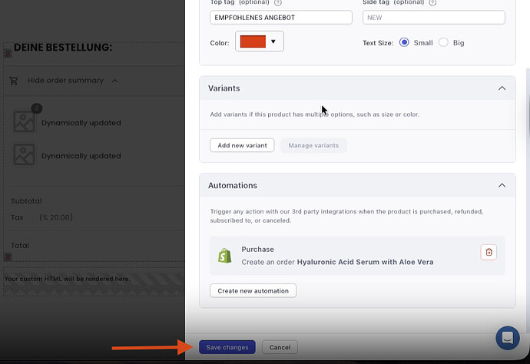Click the Side tag input field
The image size is (530, 364).
(433, 17)
